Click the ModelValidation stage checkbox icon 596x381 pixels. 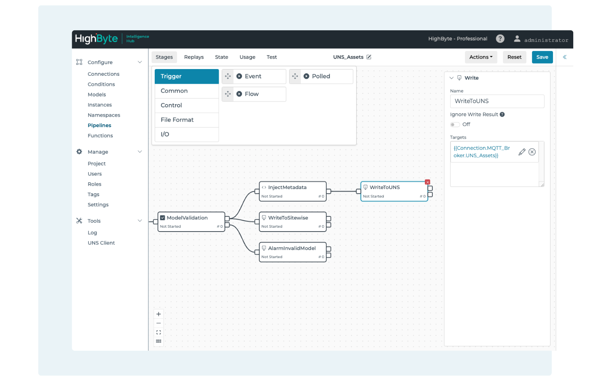tap(163, 218)
